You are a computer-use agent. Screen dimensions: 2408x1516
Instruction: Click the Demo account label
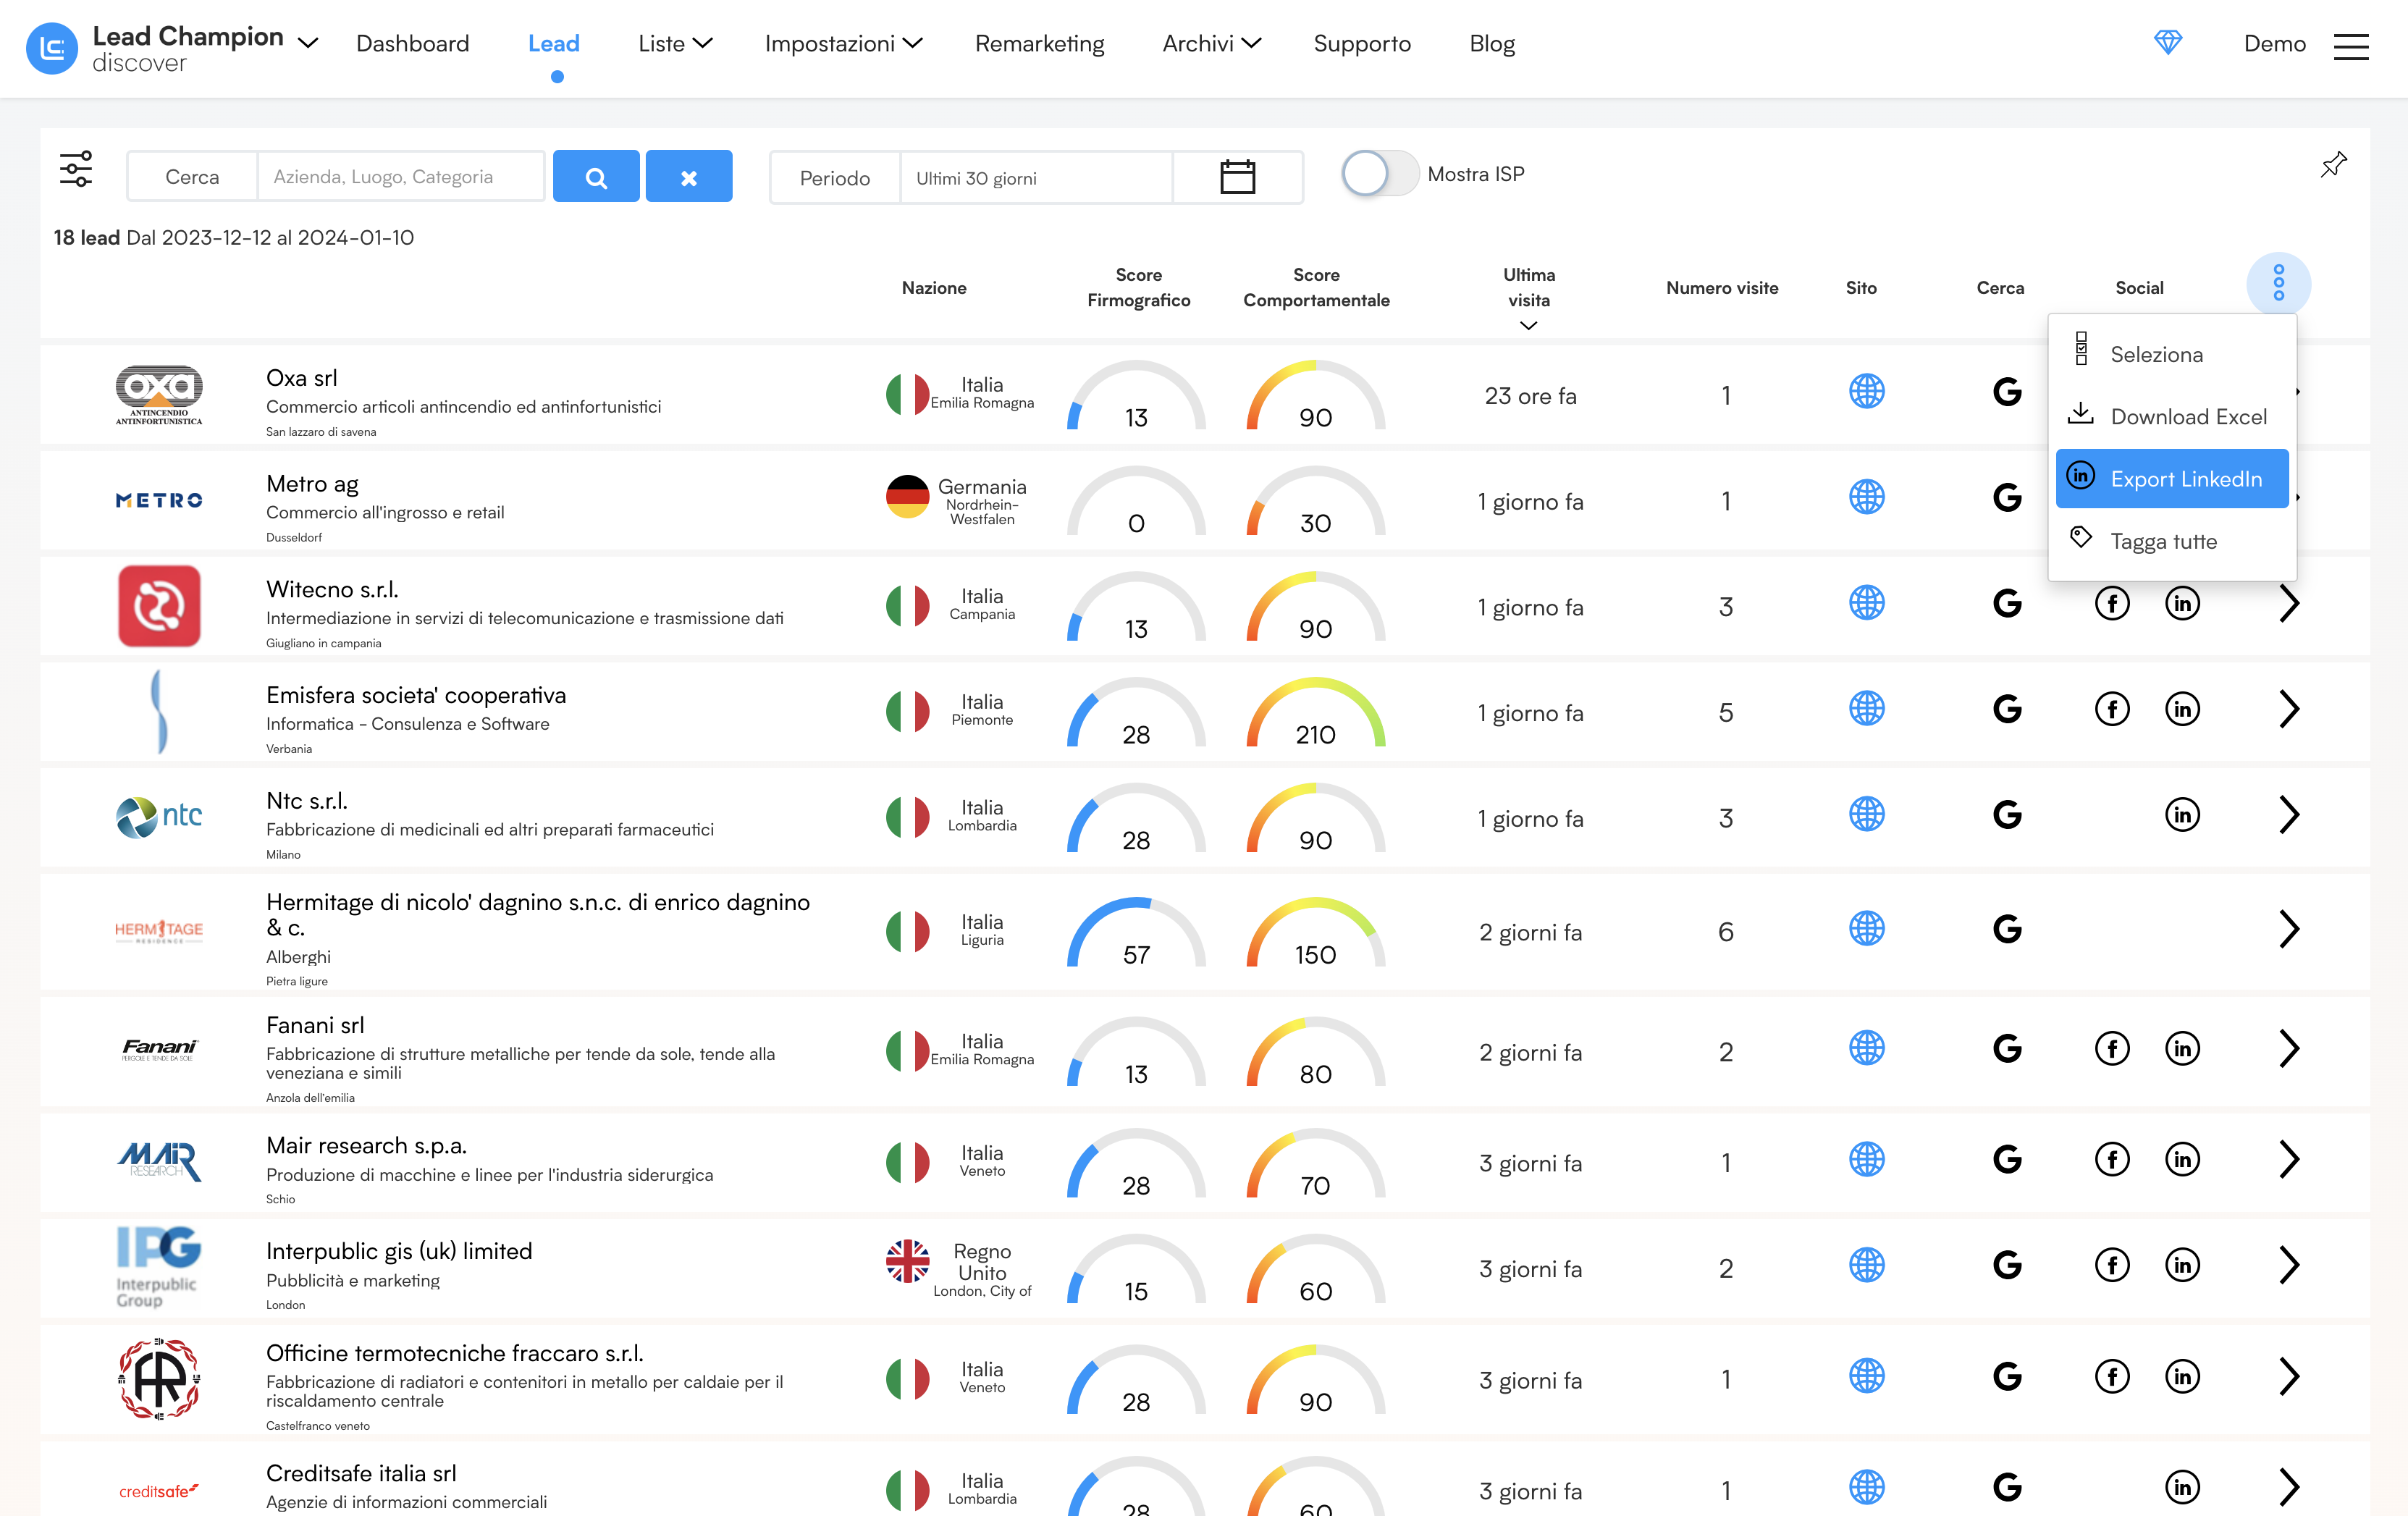click(x=2274, y=43)
